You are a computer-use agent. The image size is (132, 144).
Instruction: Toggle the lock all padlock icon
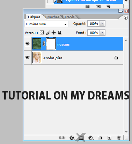point(59,33)
